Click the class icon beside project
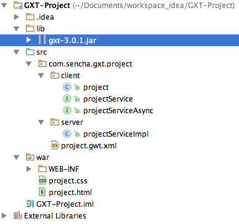Viewport: 239px width, 224px height. 67,87
